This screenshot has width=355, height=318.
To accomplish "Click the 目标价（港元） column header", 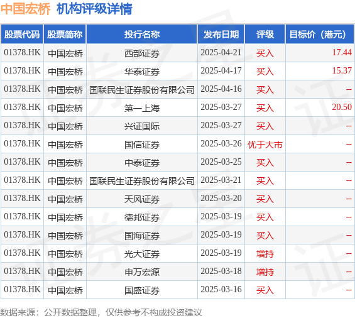I will [x=320, y=35].
